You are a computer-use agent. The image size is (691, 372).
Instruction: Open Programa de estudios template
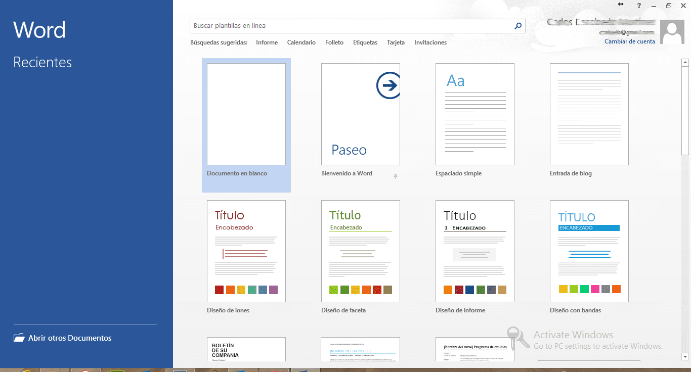[475, 349]
